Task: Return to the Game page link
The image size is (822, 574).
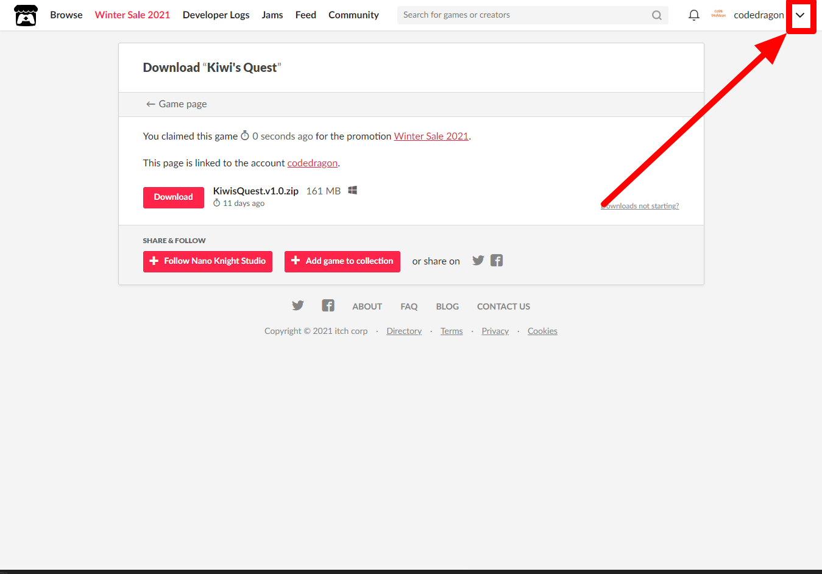Action: [x=176, y=104]
